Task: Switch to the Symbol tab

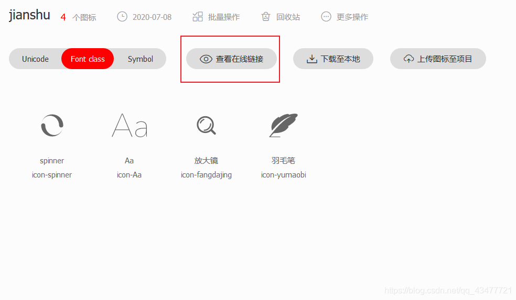Action: tap(140, 59)
